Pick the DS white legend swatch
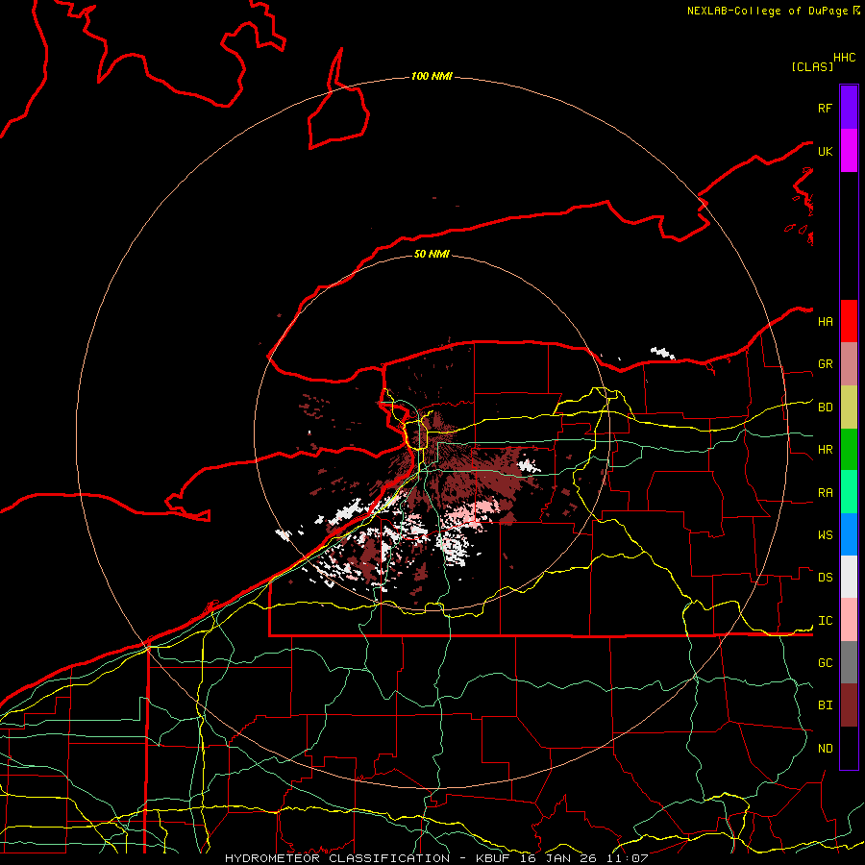The width and height of the screenshot is (865, 865). pyautogui.click(x=849, y=577)
